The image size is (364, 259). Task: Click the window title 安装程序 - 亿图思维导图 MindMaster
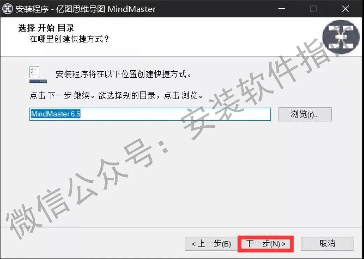click(x=86, y=9)
